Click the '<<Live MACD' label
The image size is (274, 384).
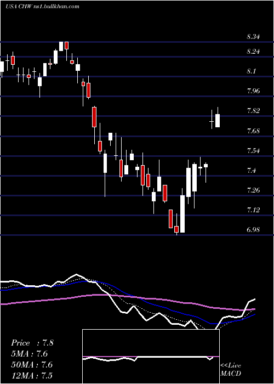(x=231, y=370)
